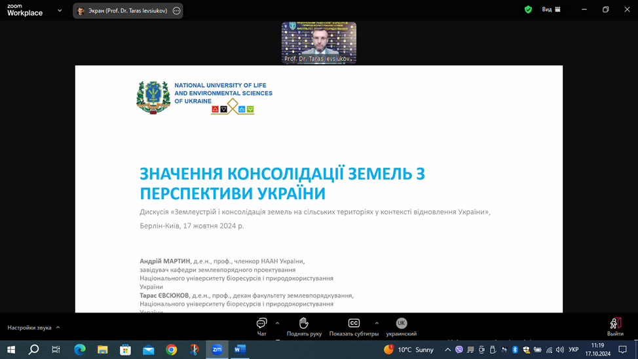Open the 10°C Sunny weather widget
Image resolution: width=638 pixels, height=359 pixels.
pos(409,350)
